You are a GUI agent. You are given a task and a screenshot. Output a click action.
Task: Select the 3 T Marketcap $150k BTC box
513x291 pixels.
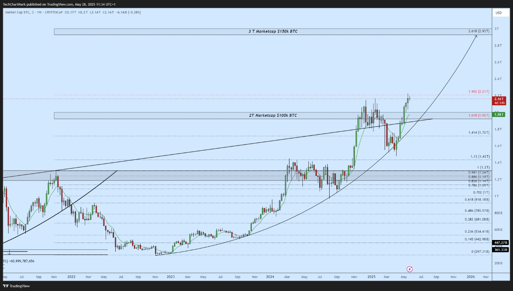click(273, 32)
